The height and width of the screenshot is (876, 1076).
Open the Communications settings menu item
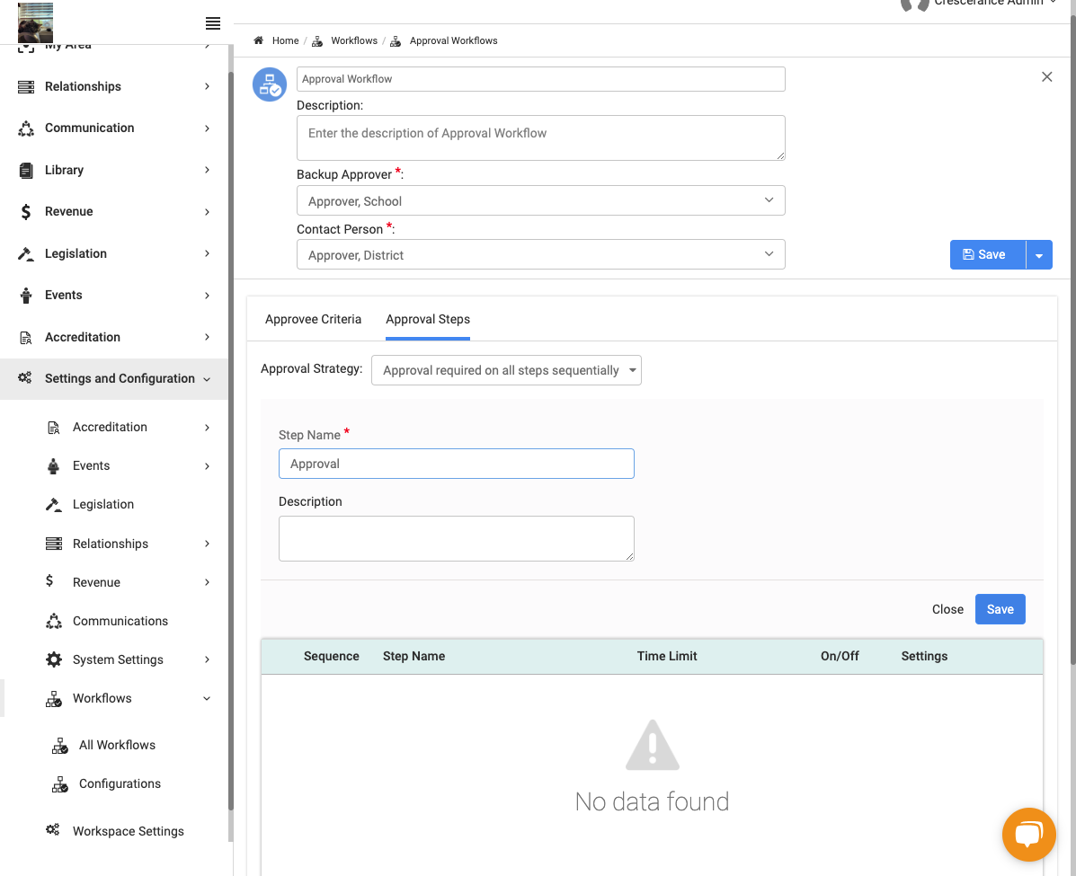click(x=120, y=622)
